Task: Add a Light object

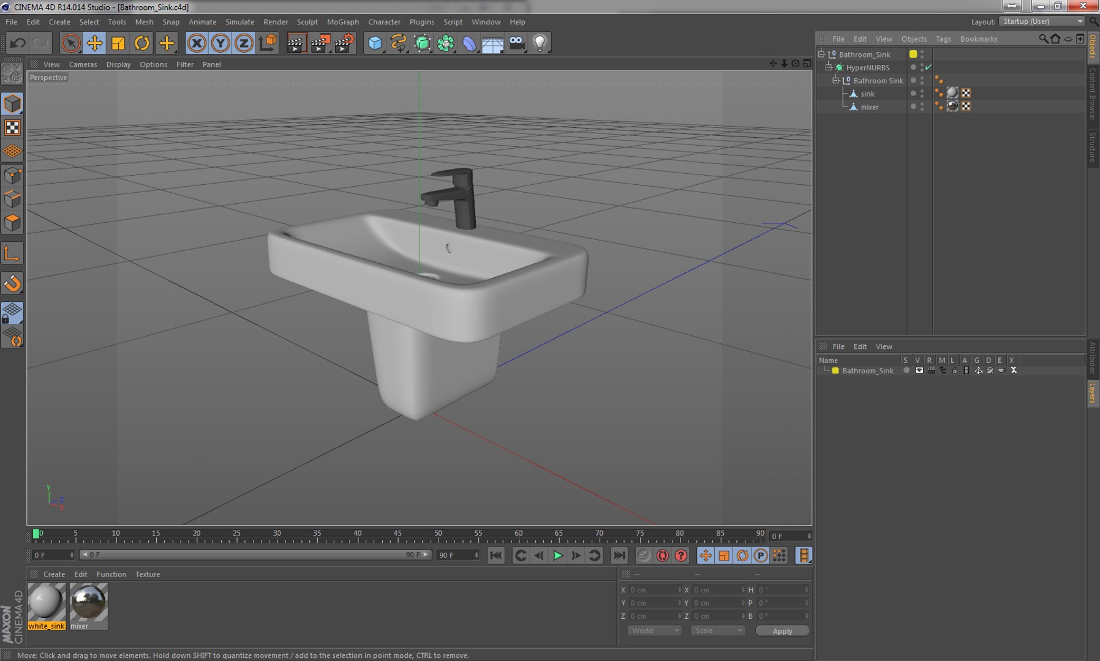Action: tap(540, 43)
